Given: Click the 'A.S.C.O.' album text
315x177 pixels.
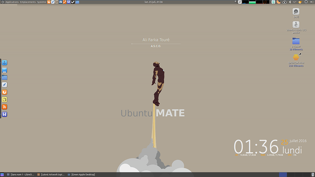Looking at the screenshot, I should [156, 46].
